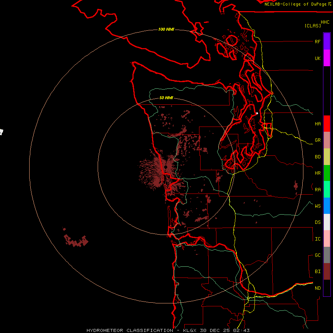Viewport: 333px width, 333px height.
Task: Click the BI brown legend swatch
Action: [x=327, y=272]
